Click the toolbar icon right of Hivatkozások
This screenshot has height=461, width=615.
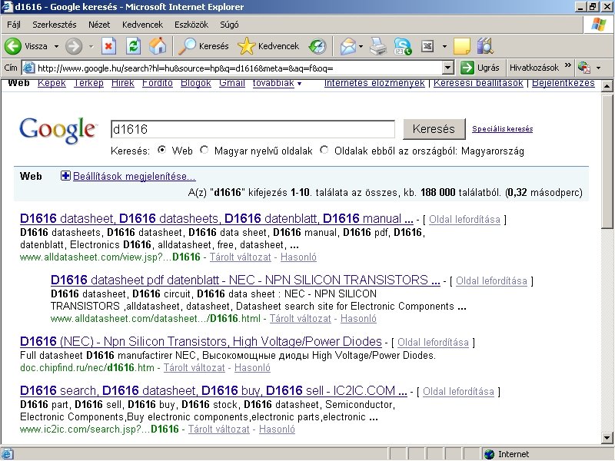point(584,68)
